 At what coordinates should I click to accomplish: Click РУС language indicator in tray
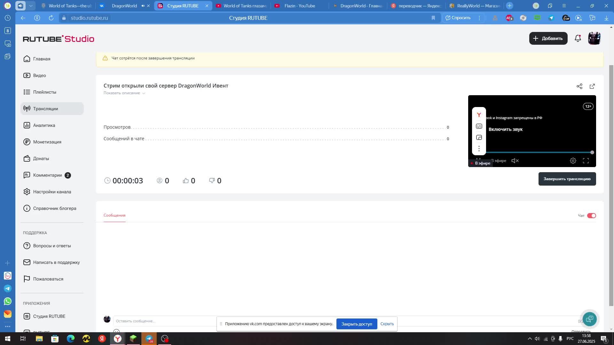(570, 339)
